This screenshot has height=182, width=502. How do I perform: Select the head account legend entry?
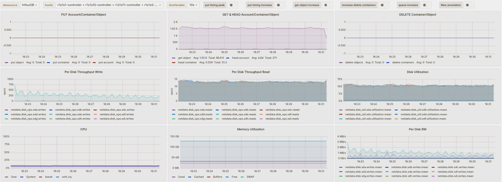[240, 58]
